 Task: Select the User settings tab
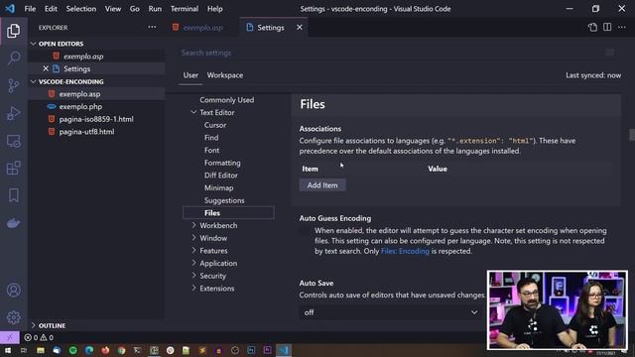pos(190,75)
